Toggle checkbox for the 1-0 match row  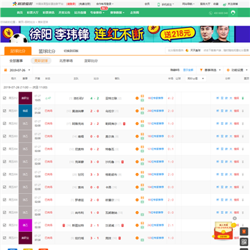click(4, 212)
